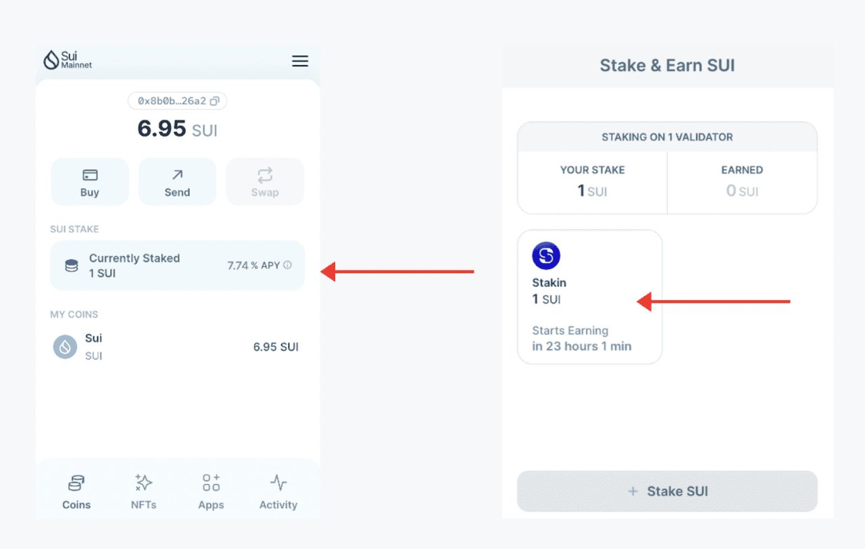The height and width of the screenshot is (549, 865).
Task: Go to the Apps tab
Action: coord(211,492)
